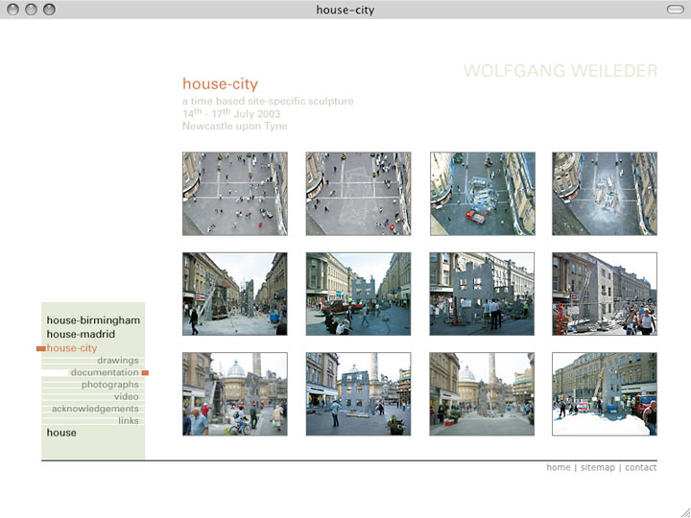
Task: Click the WOLFGANG WEILEDER header title
Action: (560, 71)
